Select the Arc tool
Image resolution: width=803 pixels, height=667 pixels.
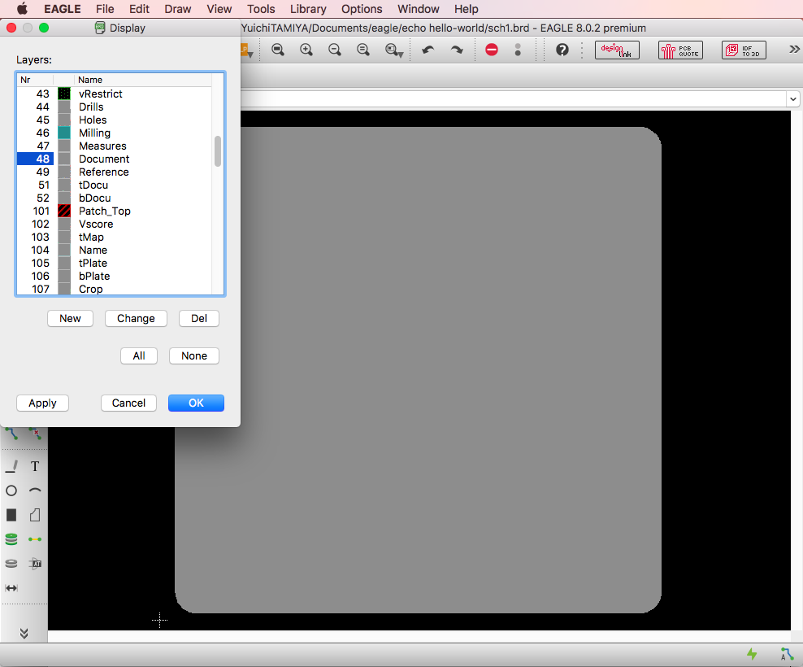pos(35,490)
